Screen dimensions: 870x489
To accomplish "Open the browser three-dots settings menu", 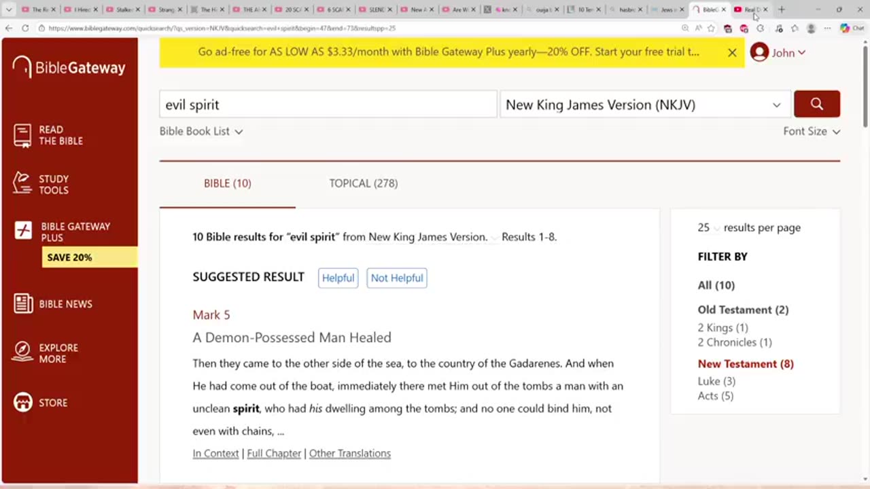I will [827, 28].
